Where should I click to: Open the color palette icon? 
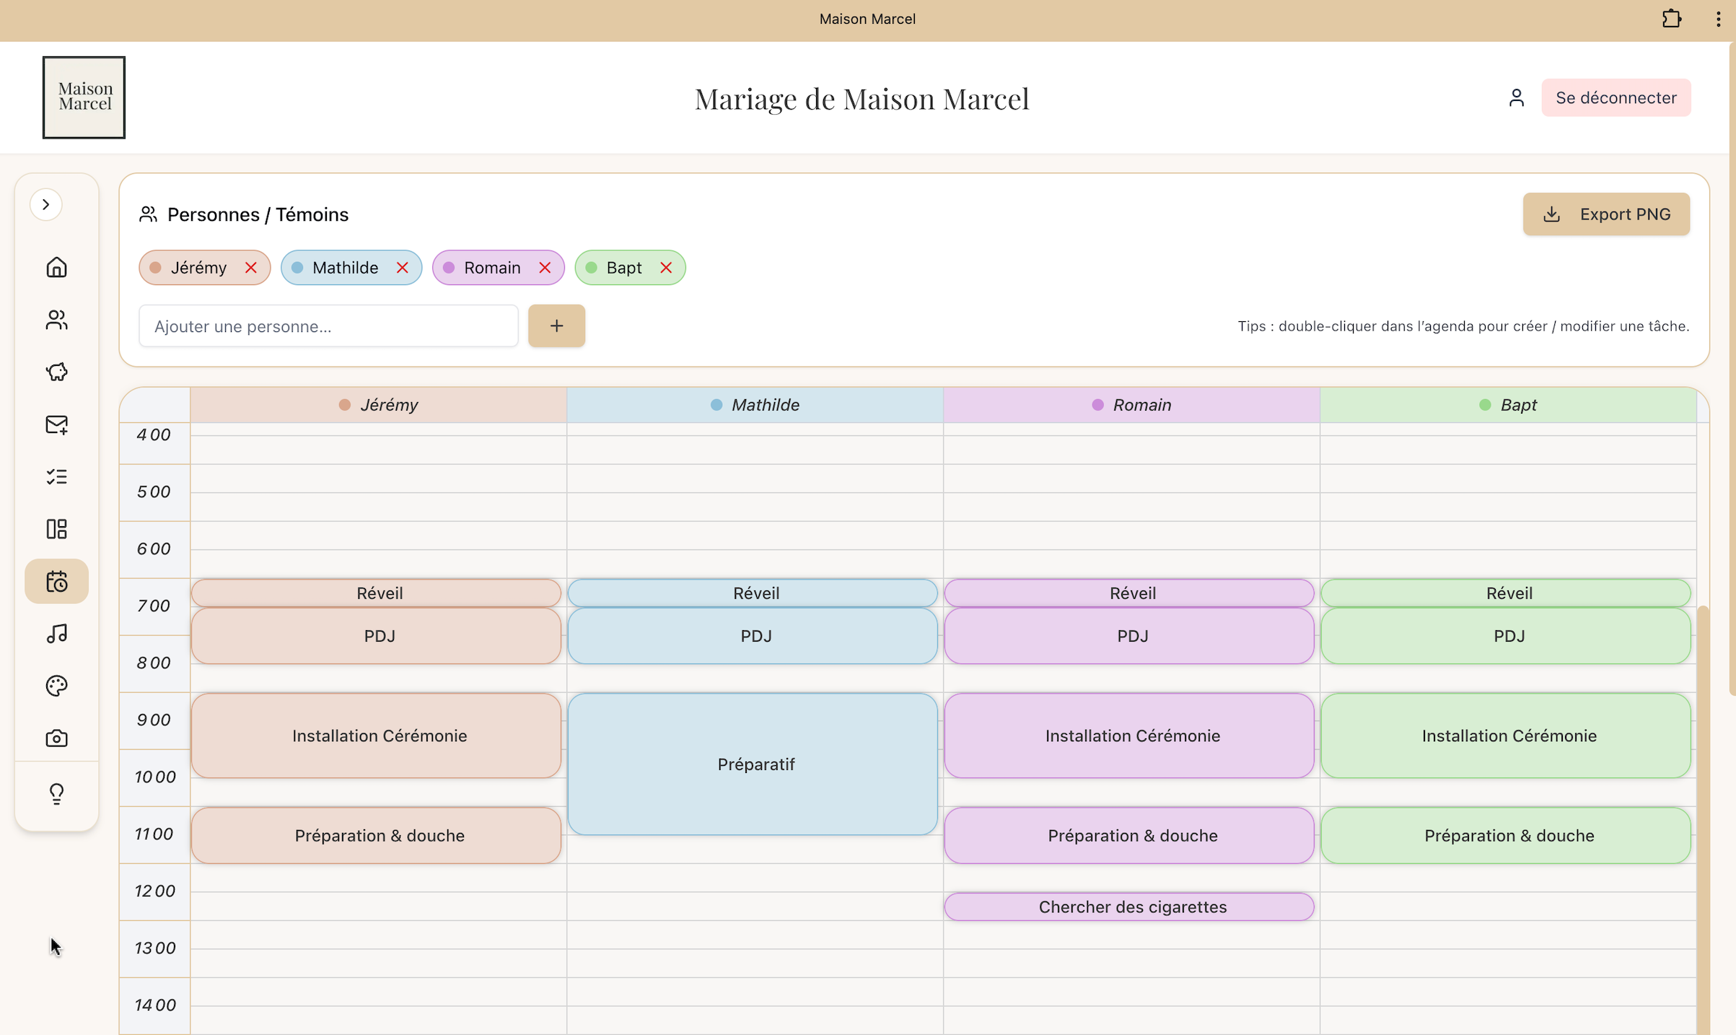pos(56,686)
